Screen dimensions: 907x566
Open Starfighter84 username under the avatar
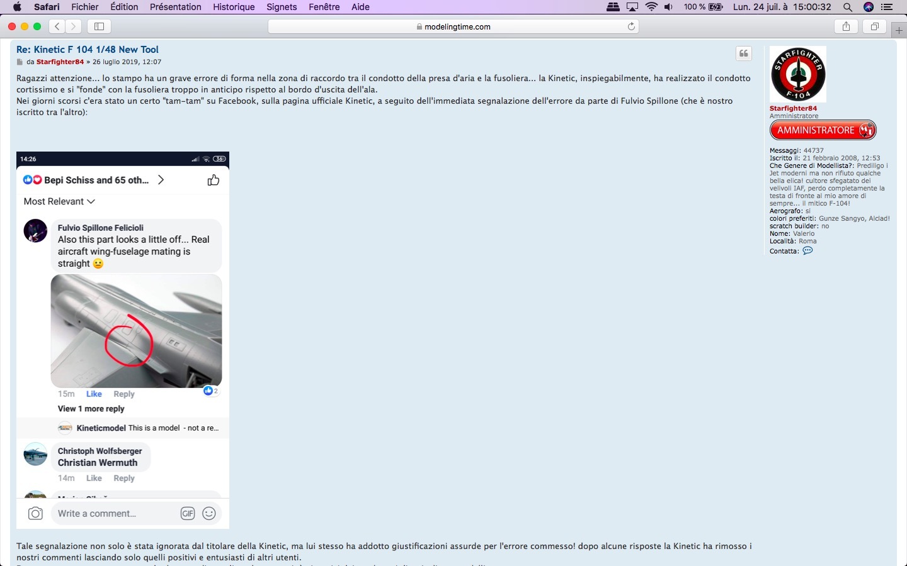[793, 108]
